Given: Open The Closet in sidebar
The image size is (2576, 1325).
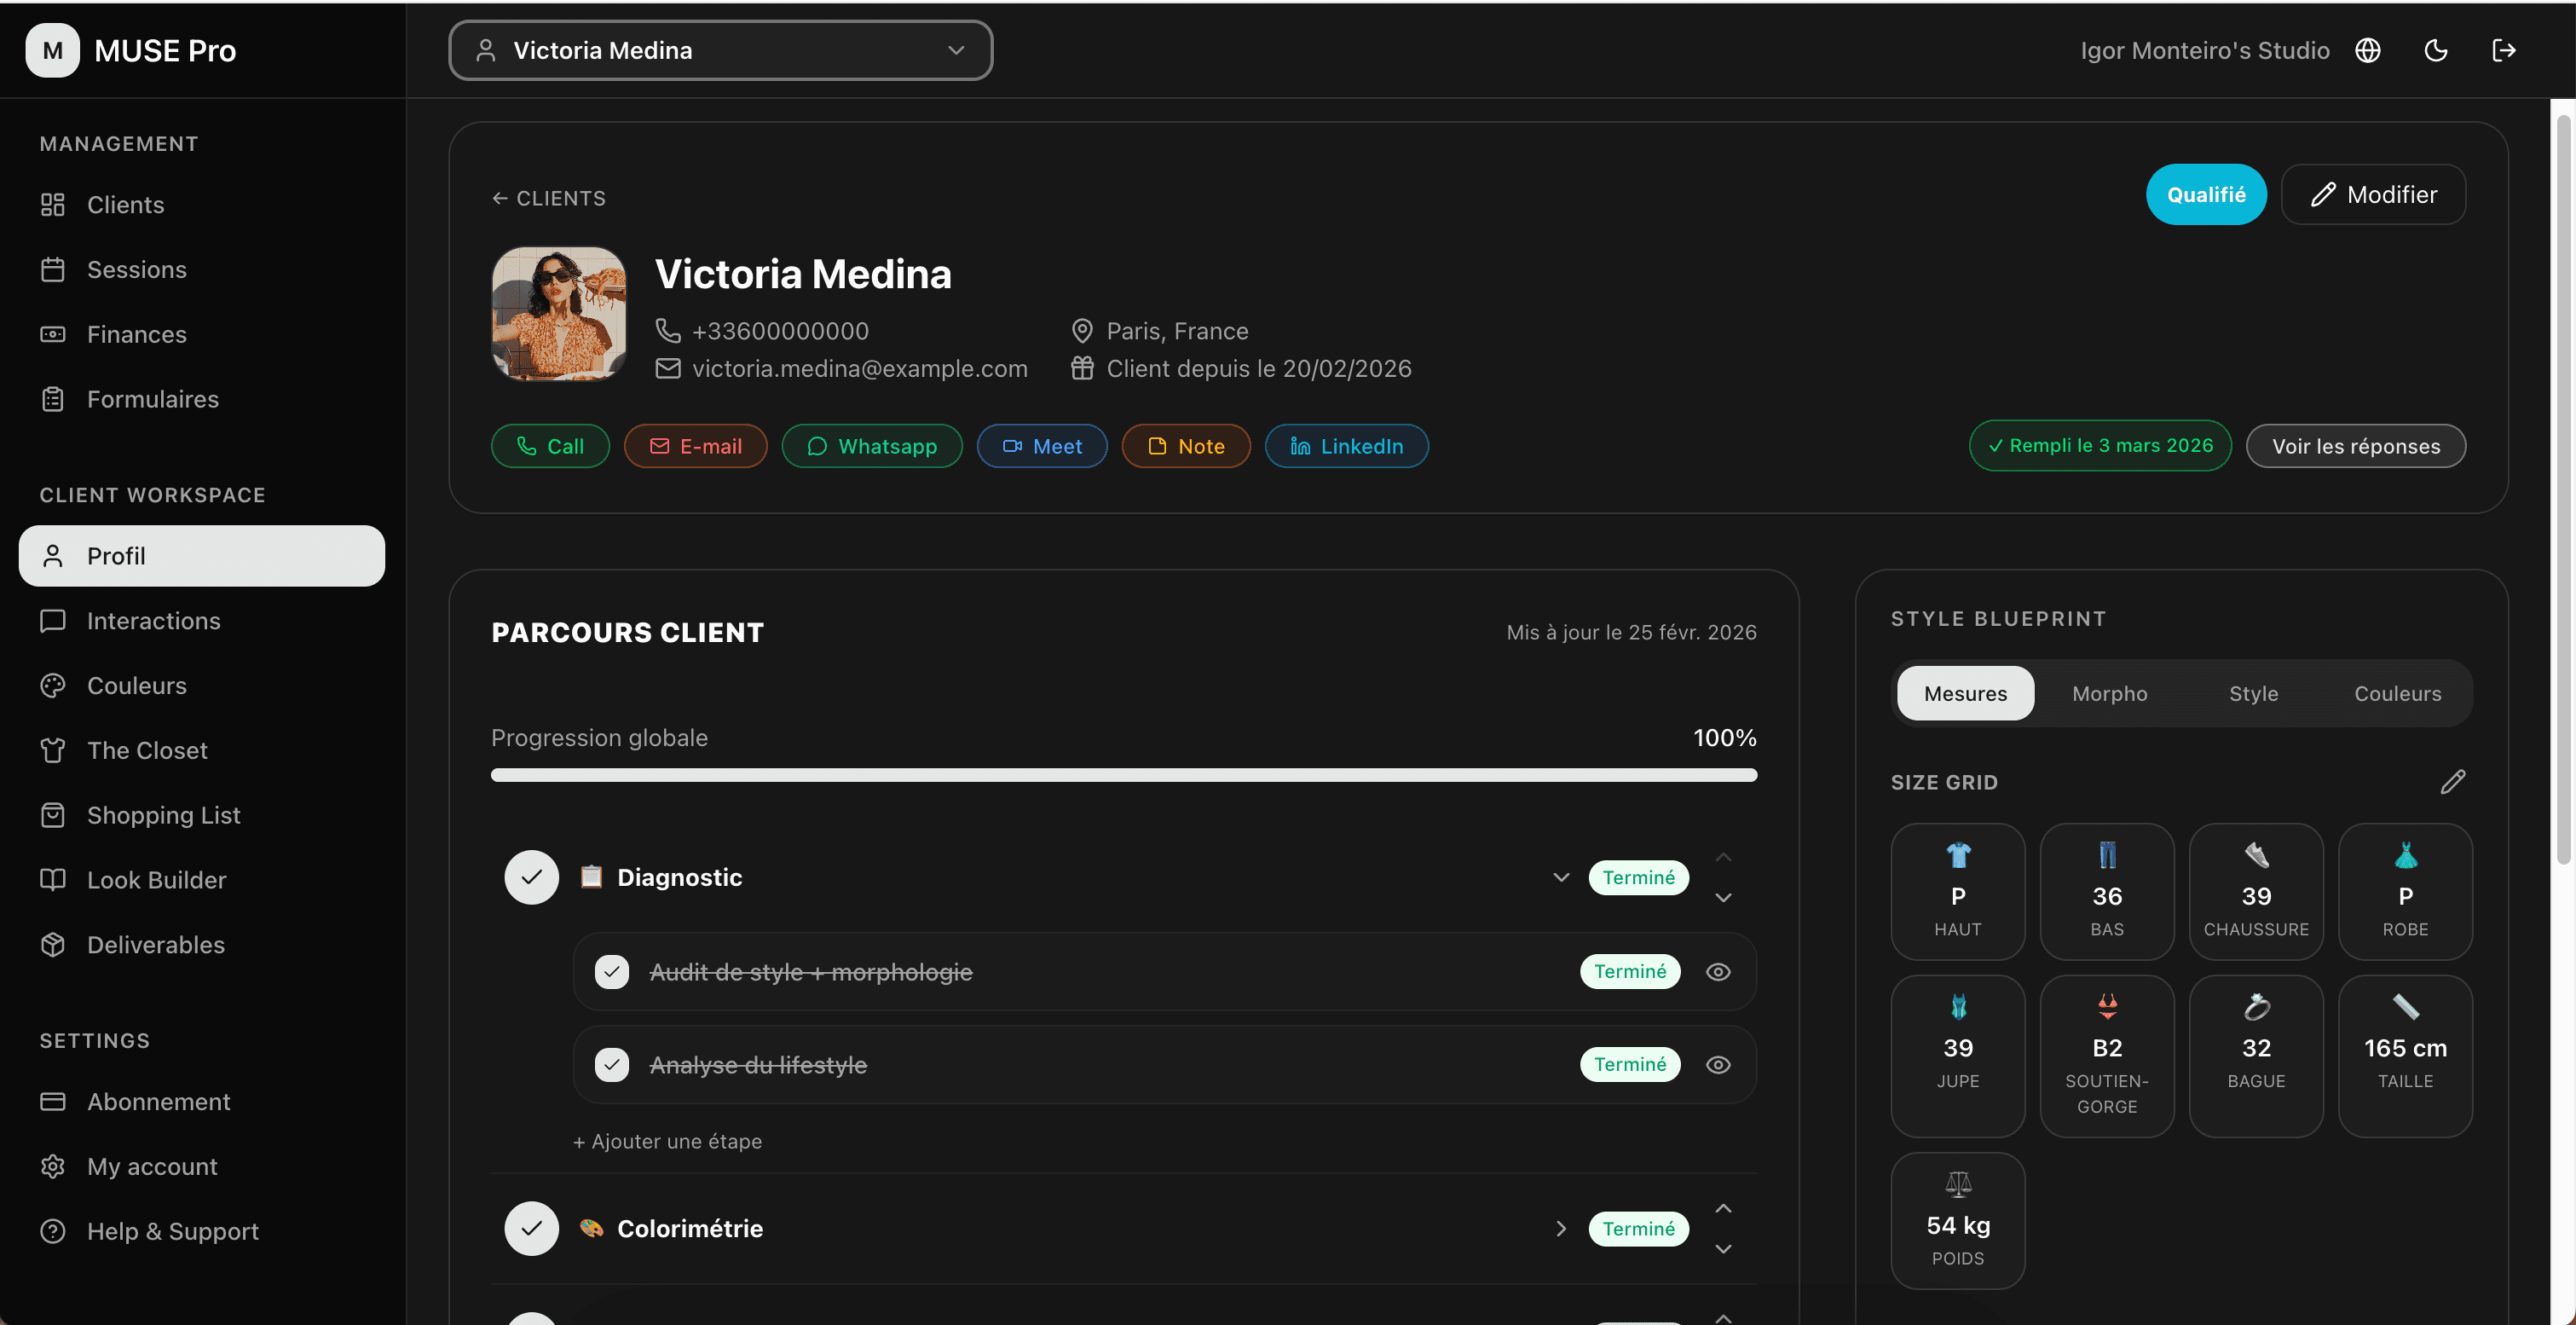Looking at the screenshot, I should [x=147, y=750].
